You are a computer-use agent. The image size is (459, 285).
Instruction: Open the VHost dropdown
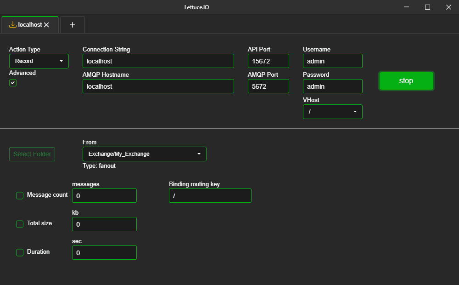332,112
